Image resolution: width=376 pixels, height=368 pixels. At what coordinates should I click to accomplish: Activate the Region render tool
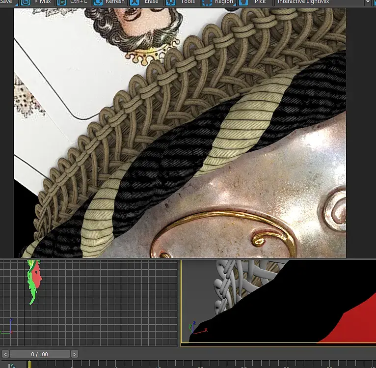click(x=218, y=2)
